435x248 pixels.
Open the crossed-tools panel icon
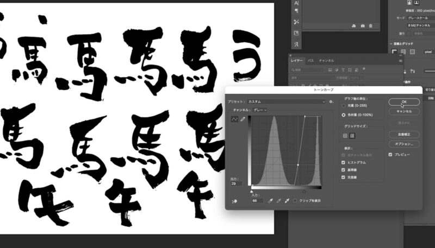tap(296, 22)
